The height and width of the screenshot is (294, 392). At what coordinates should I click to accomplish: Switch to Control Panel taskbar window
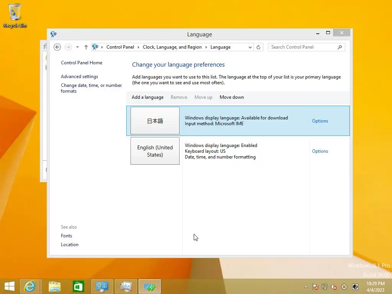[x=102, y=286]
